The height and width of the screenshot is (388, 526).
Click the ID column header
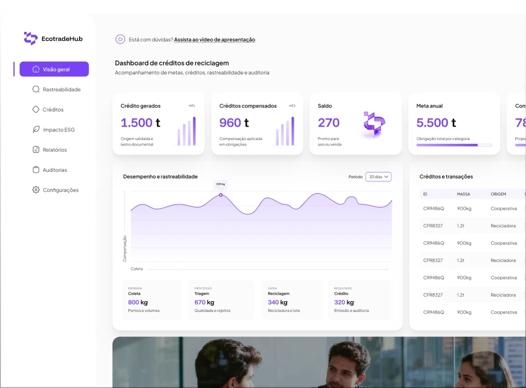pos(425,194)
